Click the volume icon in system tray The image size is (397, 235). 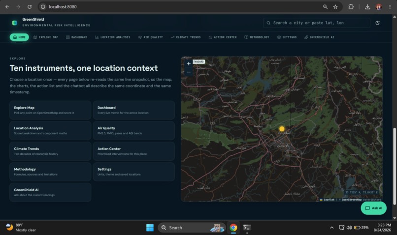349,228
